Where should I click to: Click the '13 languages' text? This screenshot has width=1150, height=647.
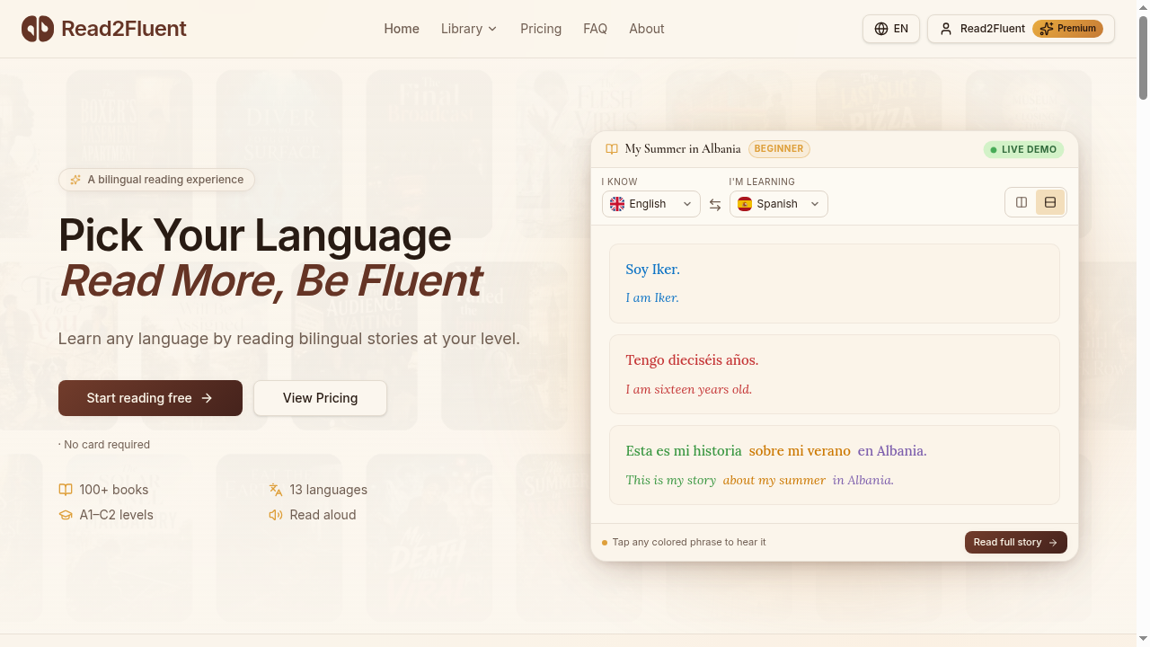(329, 490)
